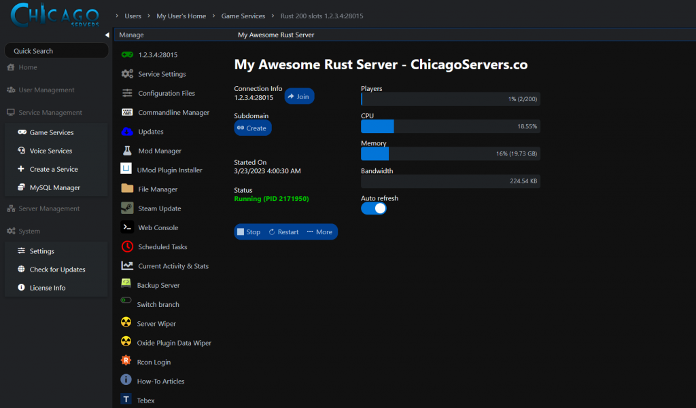
Task: Click the started date 3/23/2023 4:00:30 AM
Action: point(267,171)
